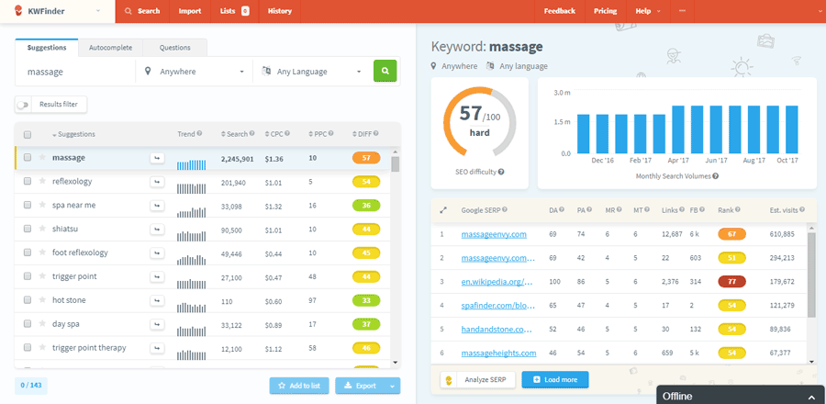Star the trigger point keyword

tap(42, 276)
